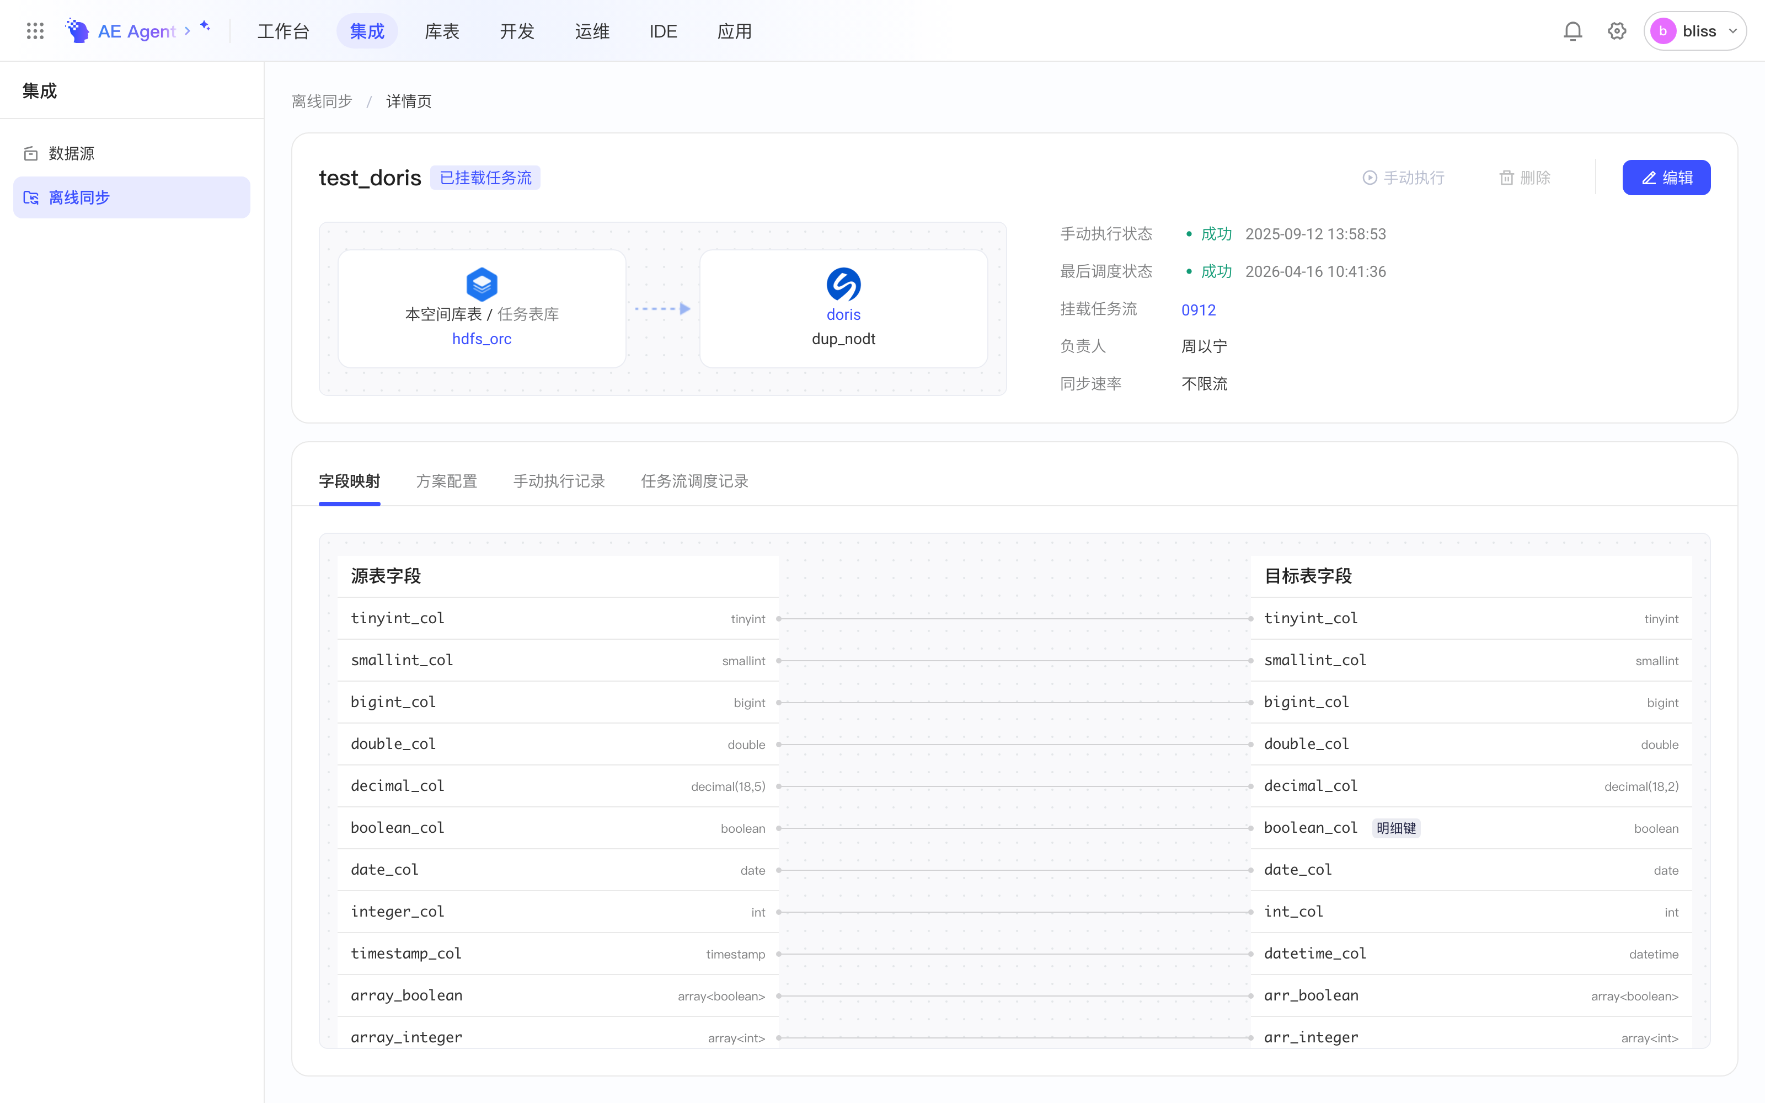Viewport: 1765px width, 1103px height.
Task: Click the doris datasource link
Action: 843,315
